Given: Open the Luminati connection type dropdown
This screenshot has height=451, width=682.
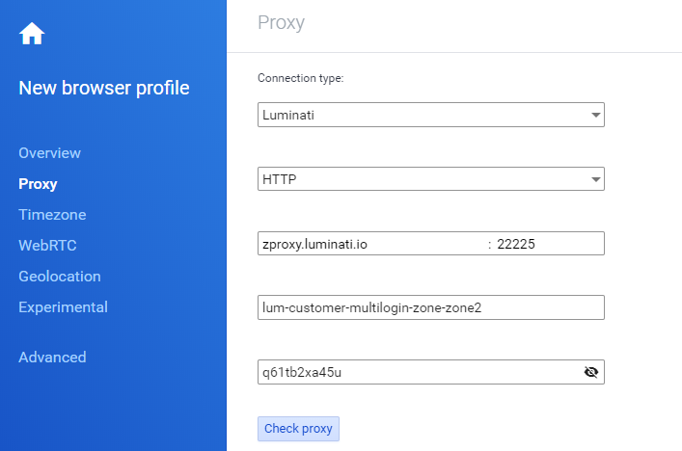Looking at the screenshot, I should coord(431,115).
